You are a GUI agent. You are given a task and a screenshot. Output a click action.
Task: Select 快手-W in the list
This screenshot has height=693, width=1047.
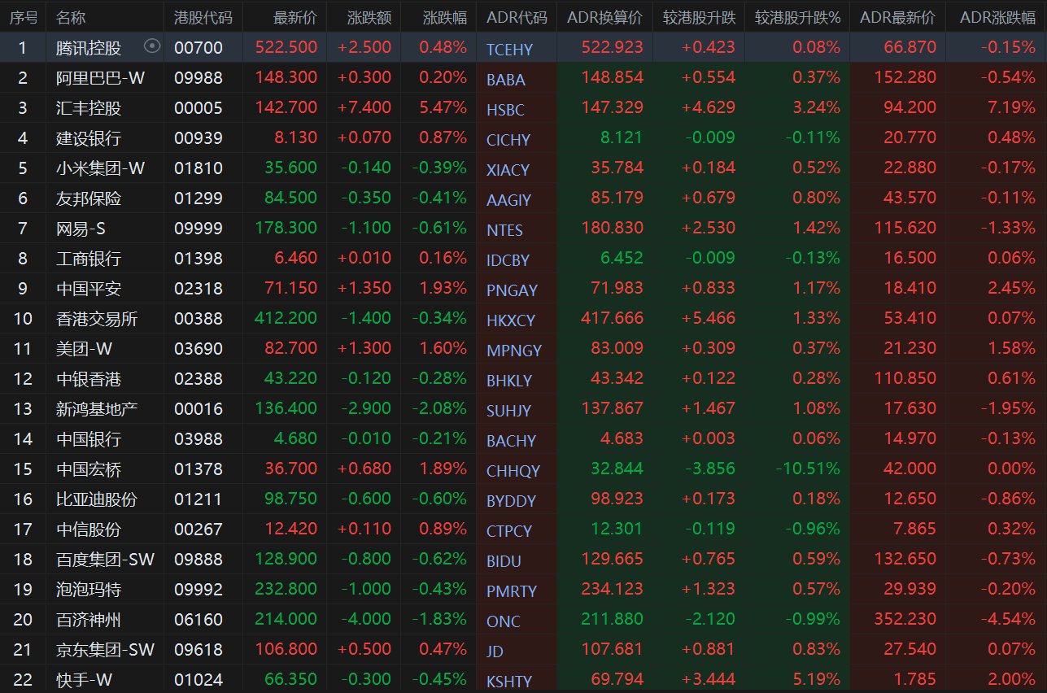85,680
